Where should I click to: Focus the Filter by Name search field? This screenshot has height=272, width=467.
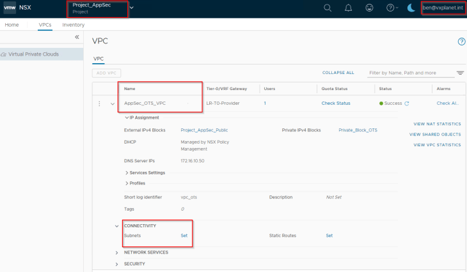click(x=411, y=73)
